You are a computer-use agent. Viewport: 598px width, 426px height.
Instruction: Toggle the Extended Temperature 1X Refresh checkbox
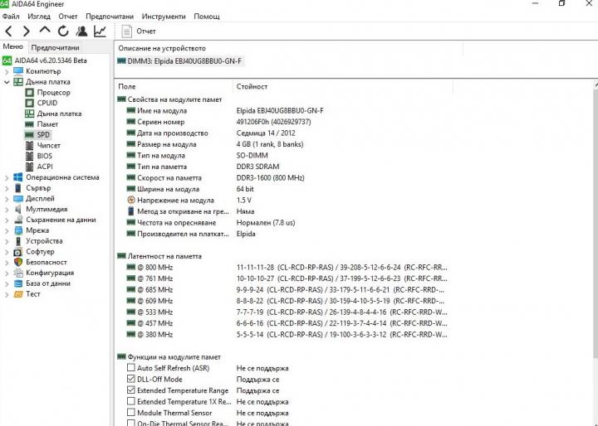tap(131, 401)
